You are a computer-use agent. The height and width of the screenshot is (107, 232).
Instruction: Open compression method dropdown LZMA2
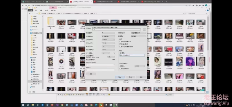(x=108, y=40)
